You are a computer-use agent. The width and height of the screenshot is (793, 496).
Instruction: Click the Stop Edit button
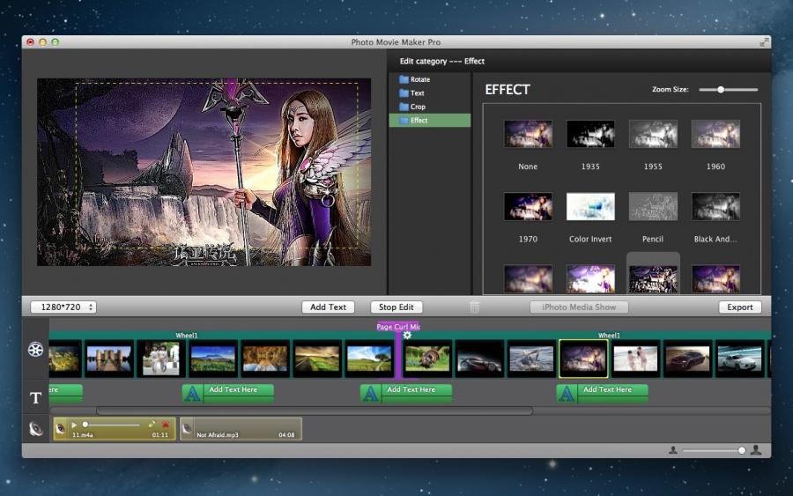(396, 307)
